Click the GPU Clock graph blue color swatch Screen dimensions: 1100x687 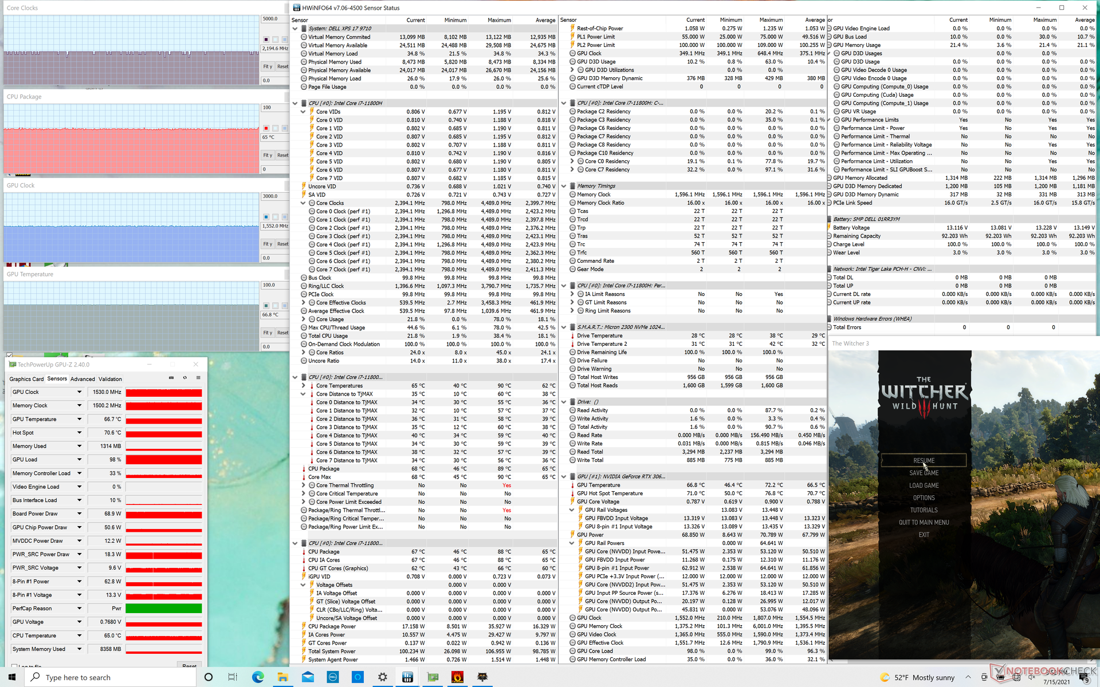pos(266,217)
